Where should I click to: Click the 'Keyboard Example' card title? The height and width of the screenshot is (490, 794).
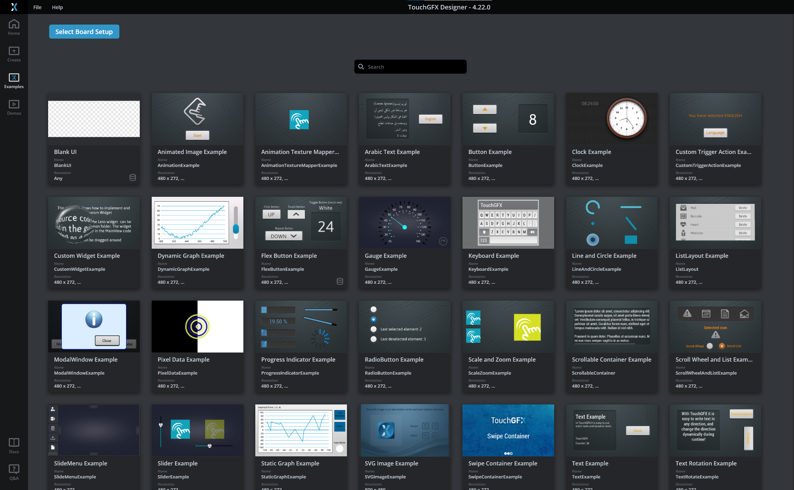pos(493,256)
